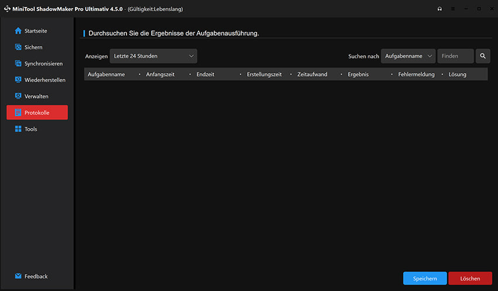Screen dimensions: 498x291
Task: Open the Tools section
Action: point(30,129)
